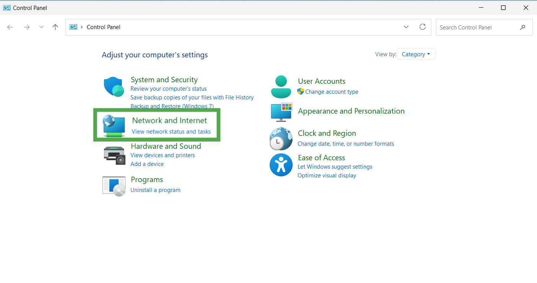The image size is (537, 283).
Task: Click the Adjust your computer's settings heading
Action: [x=155, y=55]
